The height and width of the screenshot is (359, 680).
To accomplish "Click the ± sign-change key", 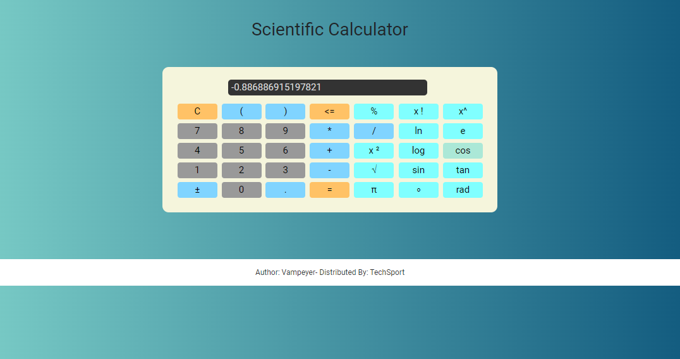I will (197, 190).
